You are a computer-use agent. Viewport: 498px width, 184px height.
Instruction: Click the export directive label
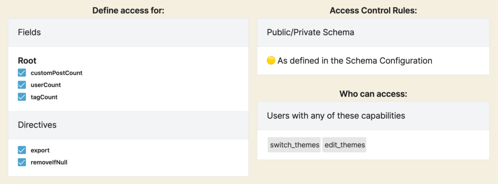[40, 150]
